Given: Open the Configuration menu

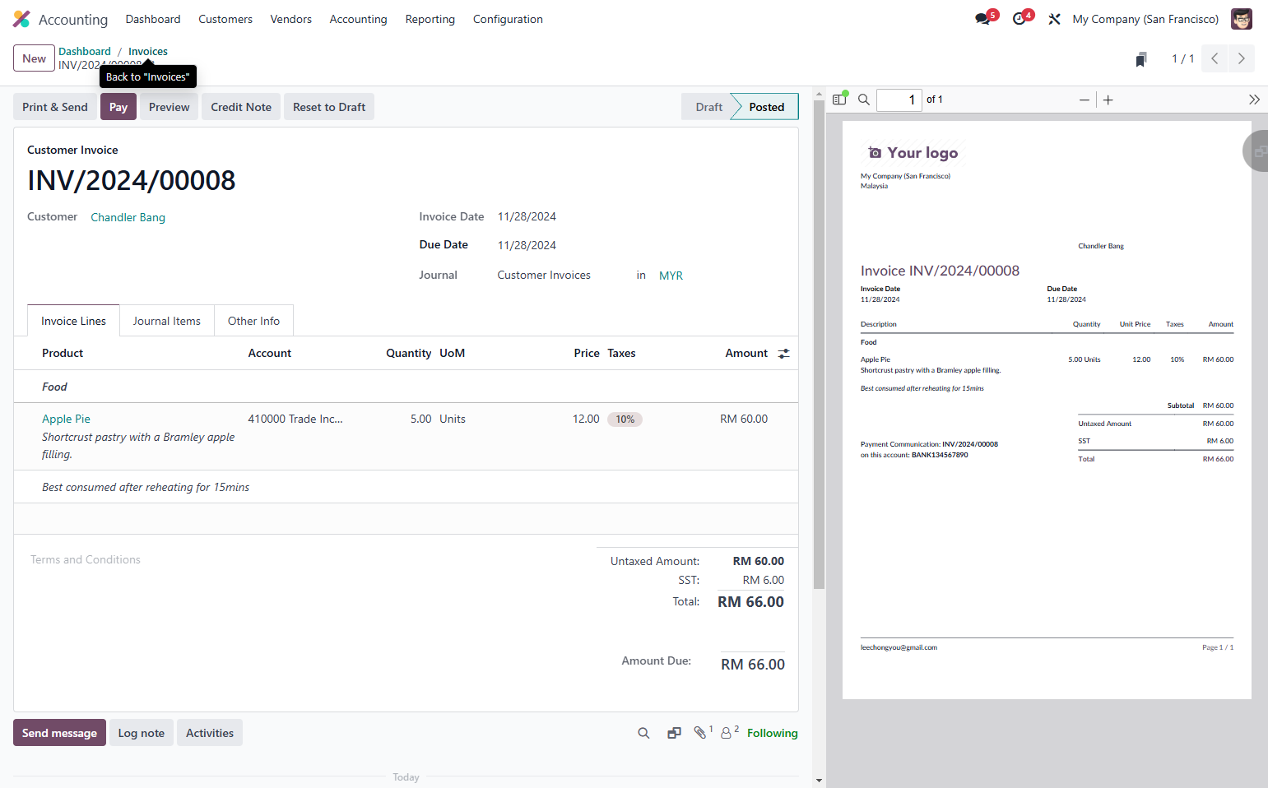Looking at the screenshot, I should [x=508, y=19].
